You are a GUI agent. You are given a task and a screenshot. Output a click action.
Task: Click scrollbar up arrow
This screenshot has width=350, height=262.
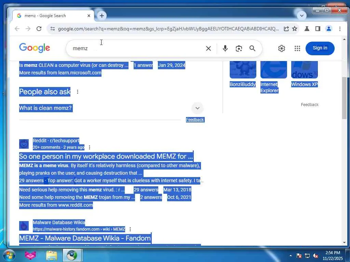click(344, 39)
